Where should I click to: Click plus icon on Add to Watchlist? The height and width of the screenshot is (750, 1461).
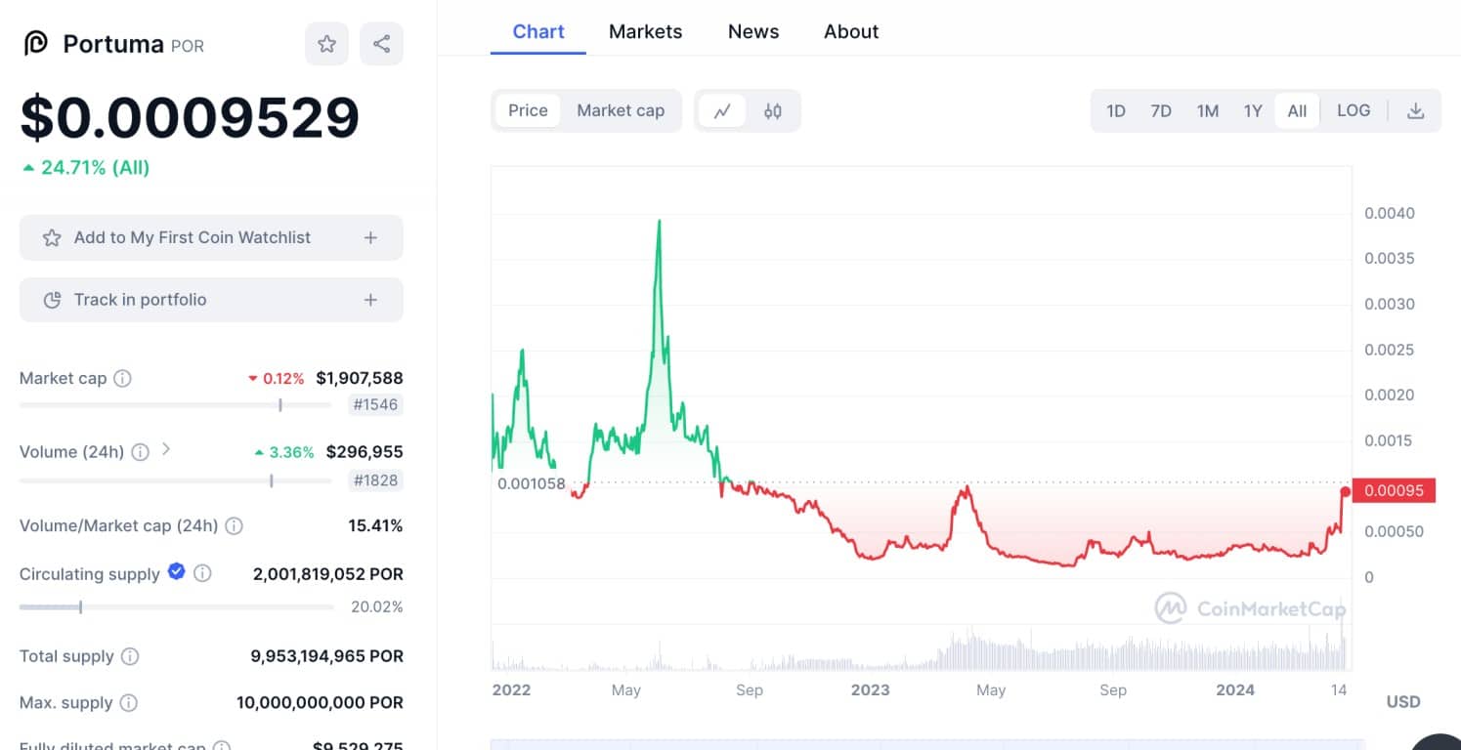point(370,237)
